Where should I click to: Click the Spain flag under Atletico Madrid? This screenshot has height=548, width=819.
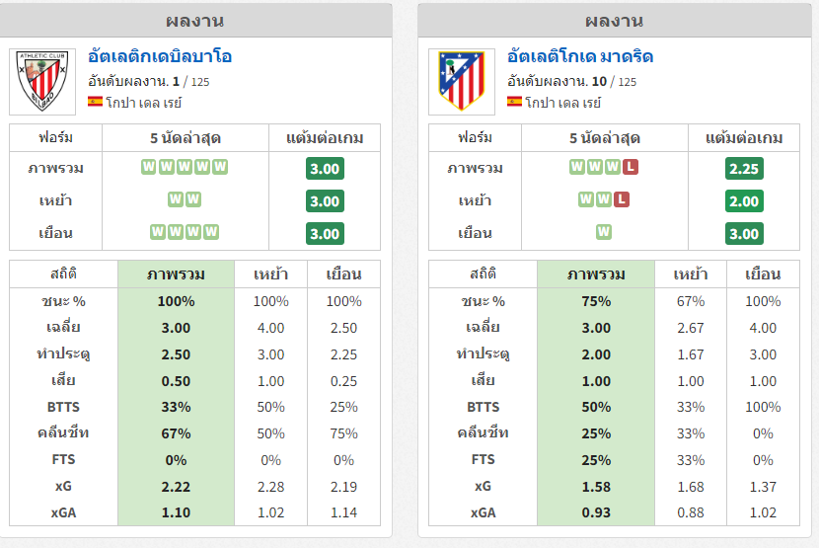[514, 102]
